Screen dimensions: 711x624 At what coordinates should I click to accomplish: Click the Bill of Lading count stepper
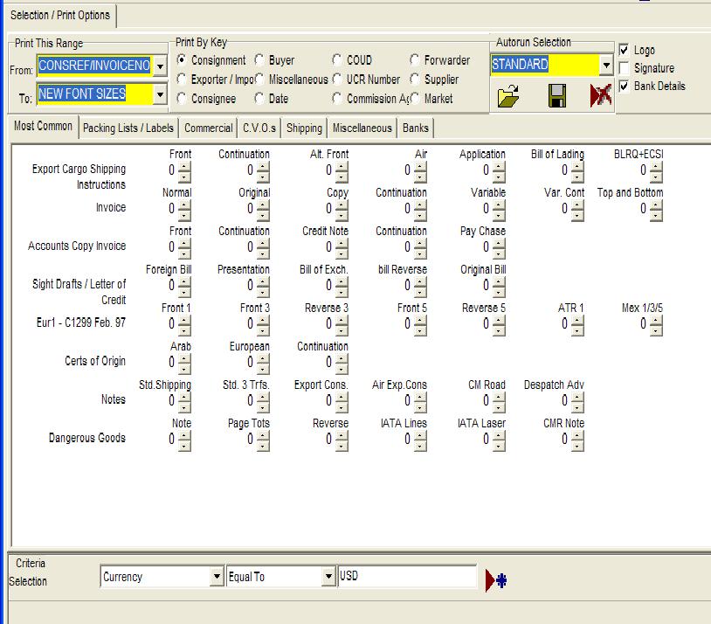[577, 171]
